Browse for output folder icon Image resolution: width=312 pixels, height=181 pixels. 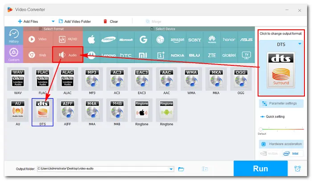(x=181, y=169)
